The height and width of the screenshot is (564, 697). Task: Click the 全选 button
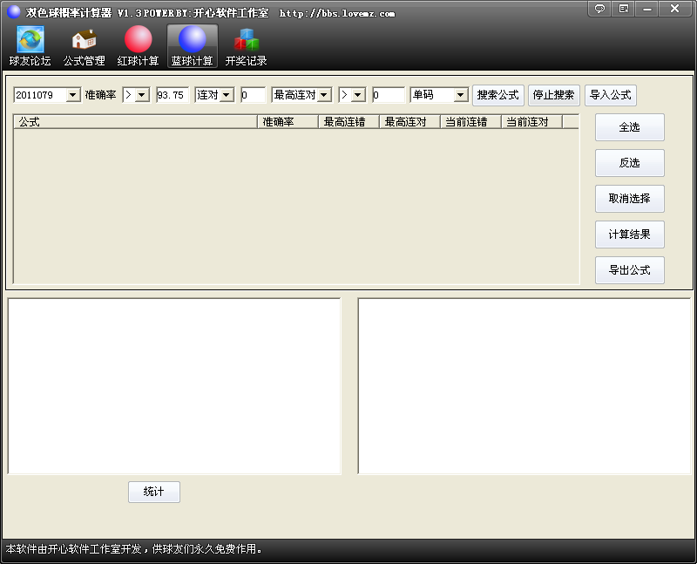[x=630, y=127]
